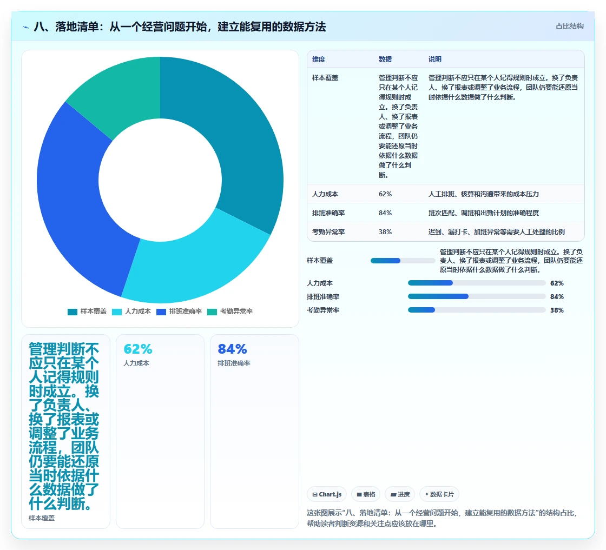Click 班次匹配、调班 description cell
This screenshot has width=606, height=550.
pos(484,213)
